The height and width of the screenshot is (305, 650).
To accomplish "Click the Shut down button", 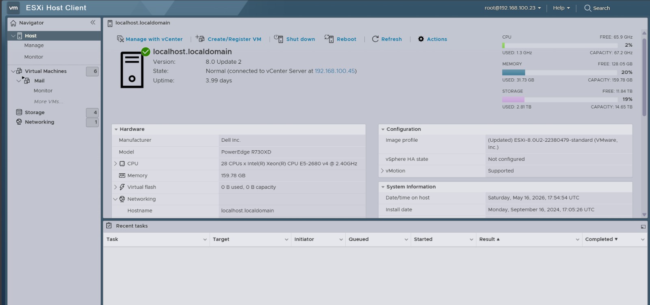I will pyautogui.click(x=295, y=39).
